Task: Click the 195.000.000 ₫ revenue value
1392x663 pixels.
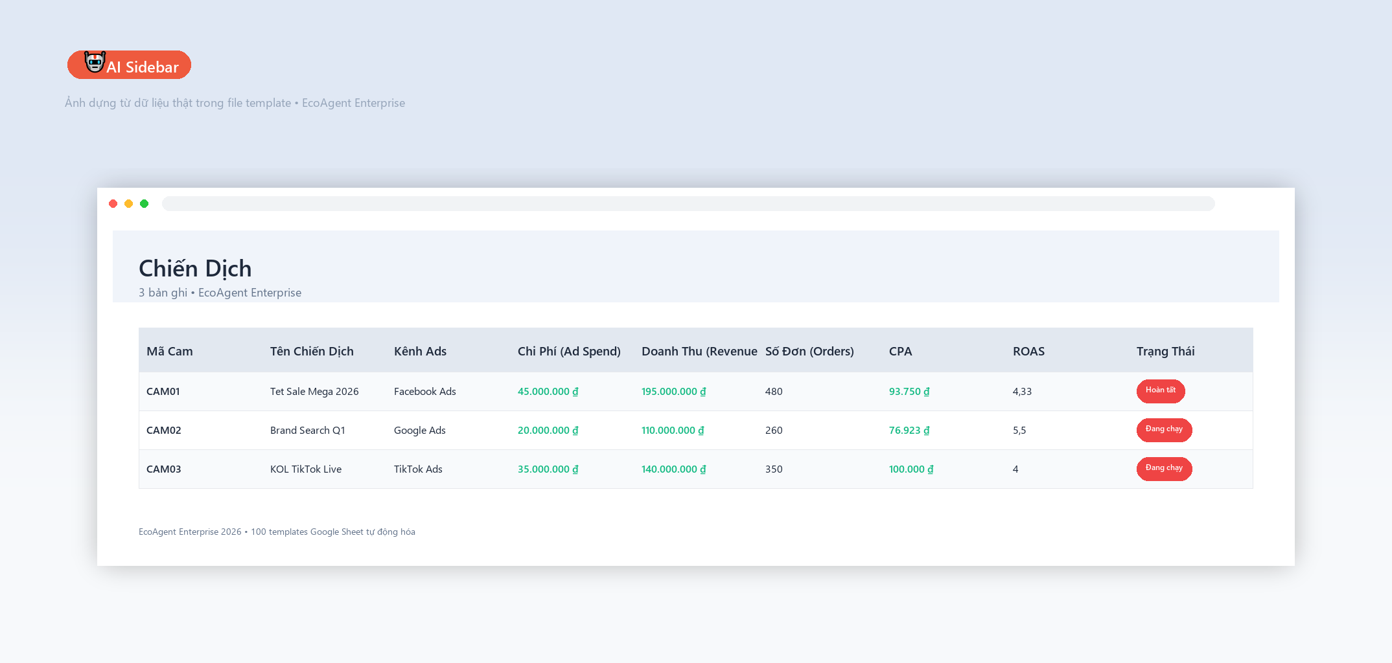Action: (674, 392)
